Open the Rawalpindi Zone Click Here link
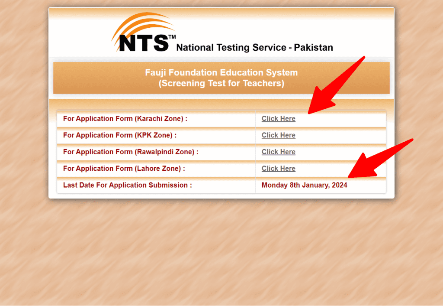Image resolution: width=443 pixels, height=306 pixels. [278, 152]
